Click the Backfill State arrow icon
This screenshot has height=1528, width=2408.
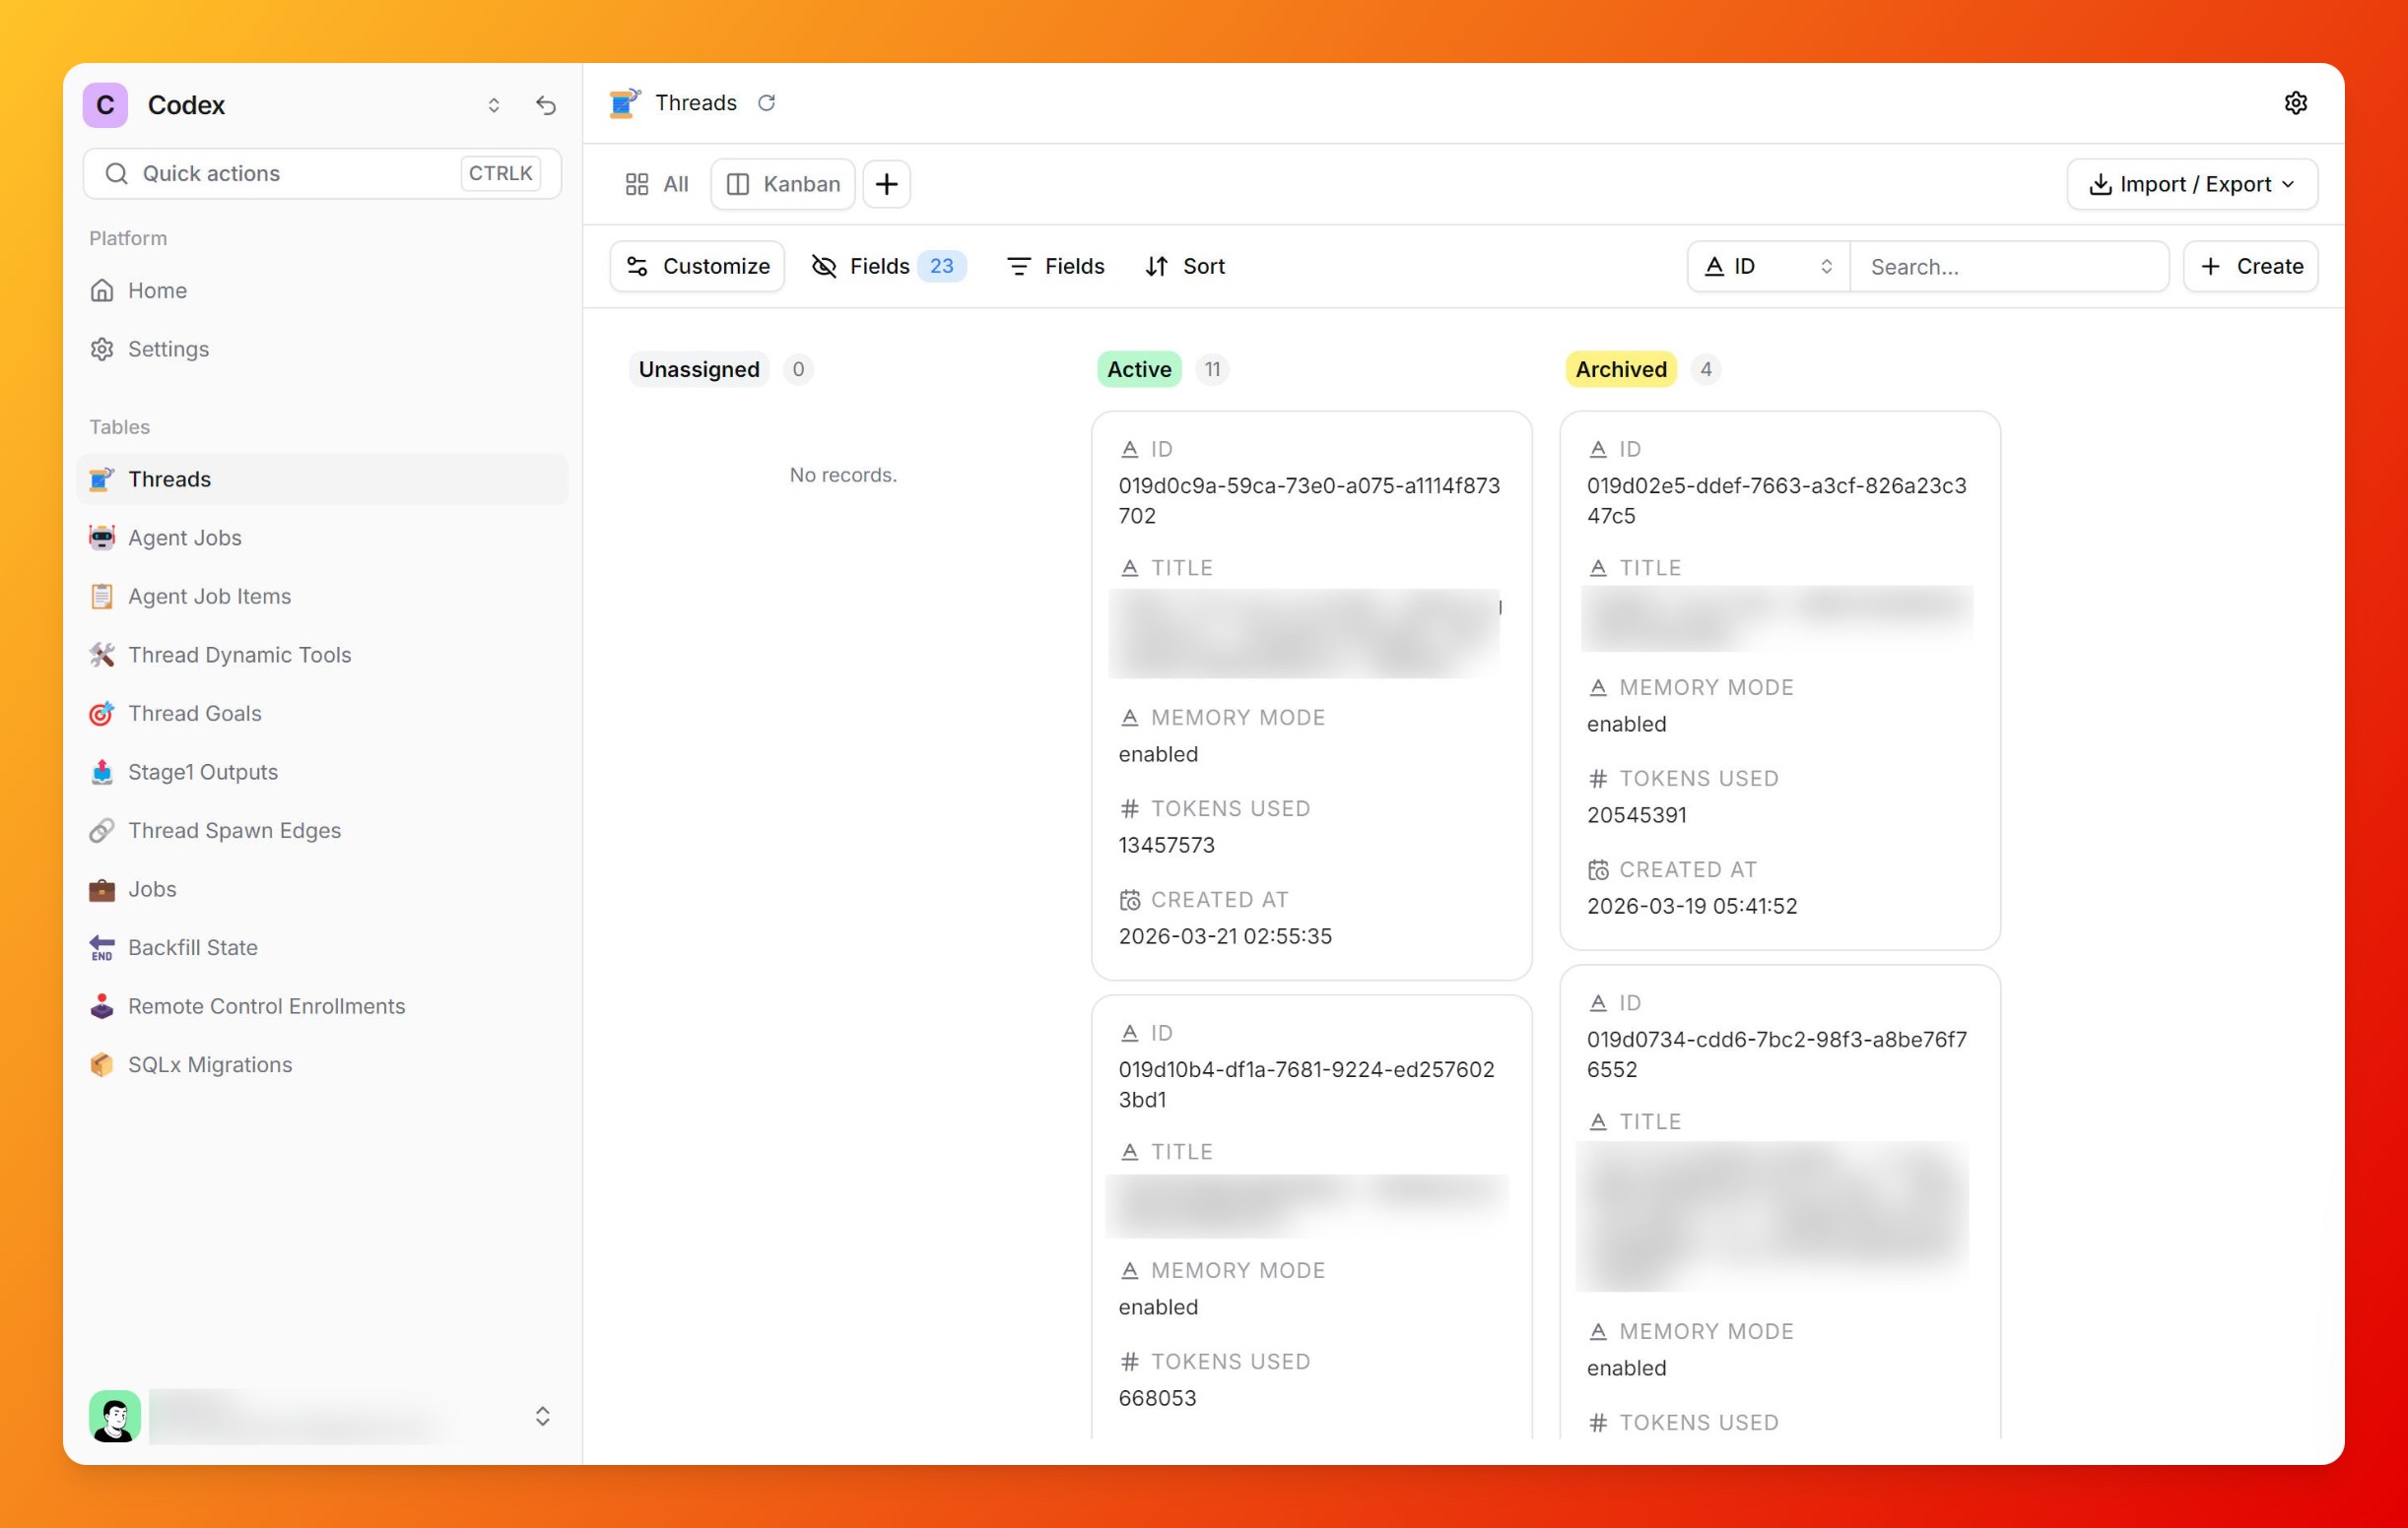[102, 947]
